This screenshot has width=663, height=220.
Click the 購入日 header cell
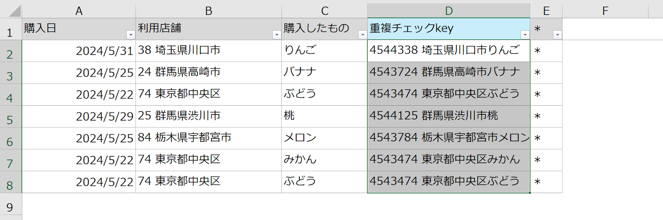pyautogui.click(x=79, y=29)
